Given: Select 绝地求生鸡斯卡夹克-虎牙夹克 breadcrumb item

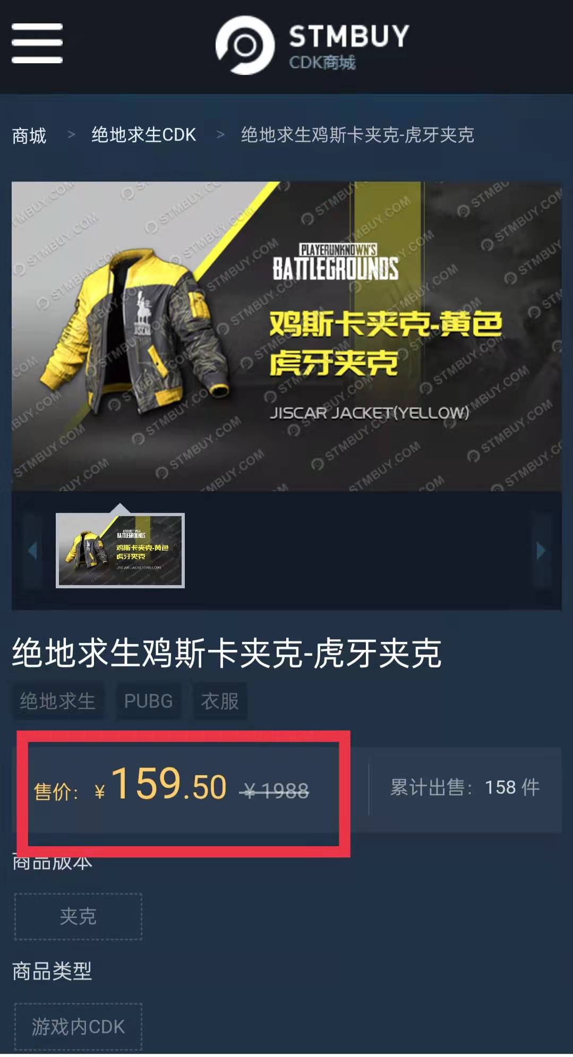Looking at the screenshot, I should pos(357,135).
